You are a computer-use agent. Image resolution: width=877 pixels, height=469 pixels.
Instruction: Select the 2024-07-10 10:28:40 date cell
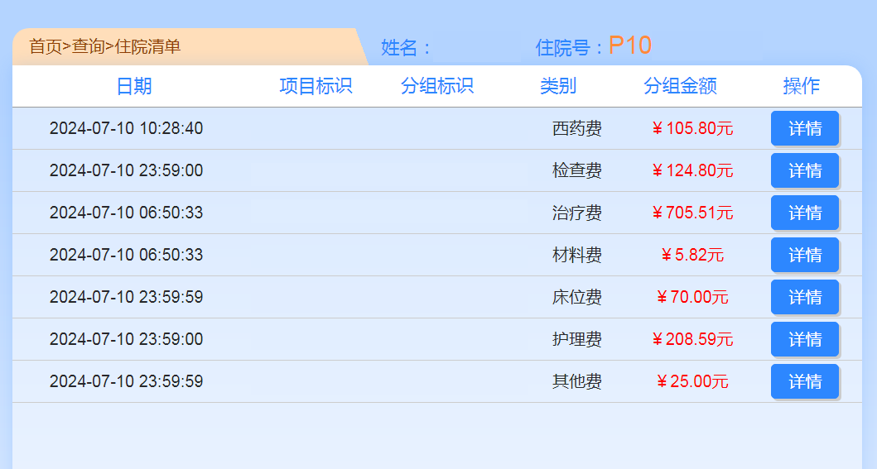[126, 128]
